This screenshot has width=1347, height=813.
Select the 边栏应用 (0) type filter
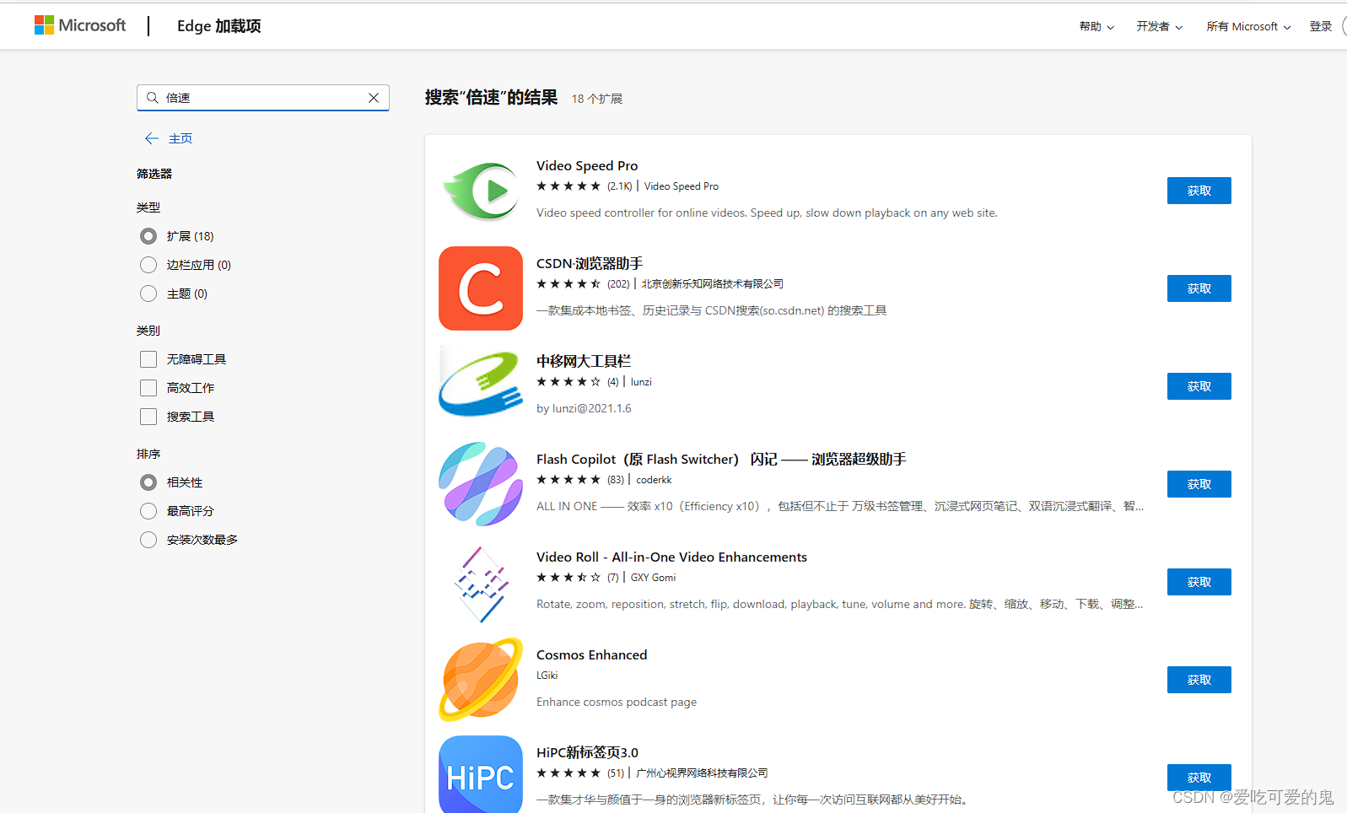(x=148, y=265)
